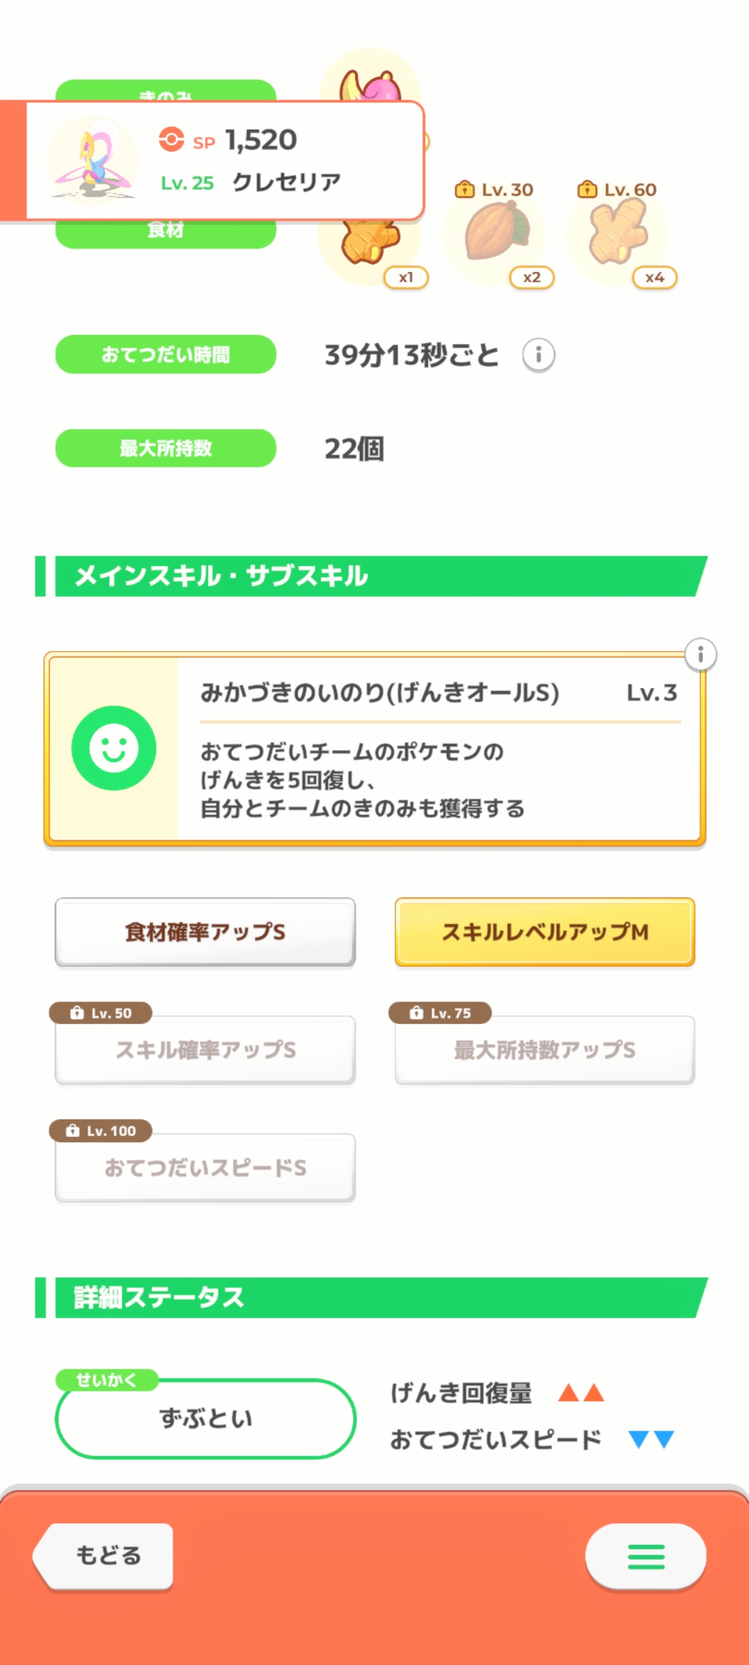Image resolution: width=749 pixels, height=1665 pixels.
Task: Tap locked スキル確率アップS sub skill
Action: pos(205,1050)
